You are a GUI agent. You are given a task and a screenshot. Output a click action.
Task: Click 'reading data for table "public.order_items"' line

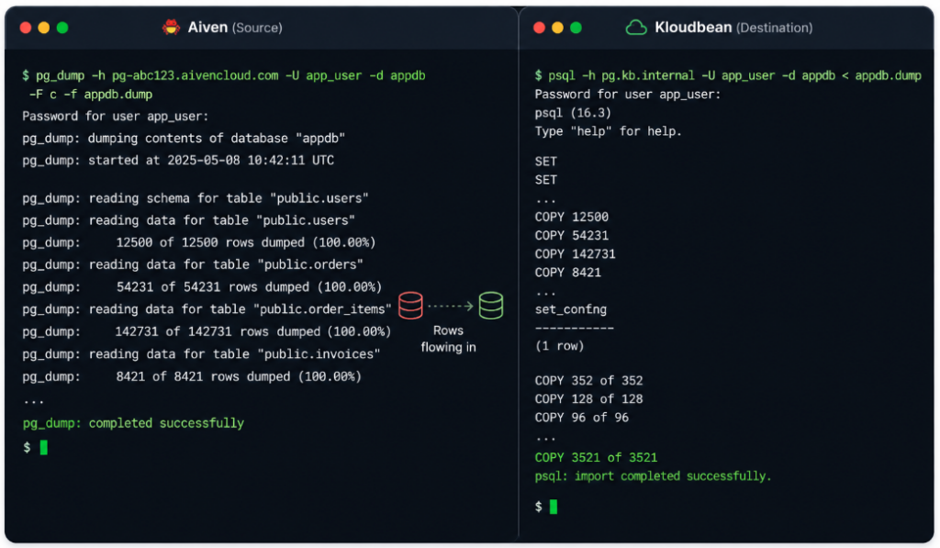(x=207, y=309)
